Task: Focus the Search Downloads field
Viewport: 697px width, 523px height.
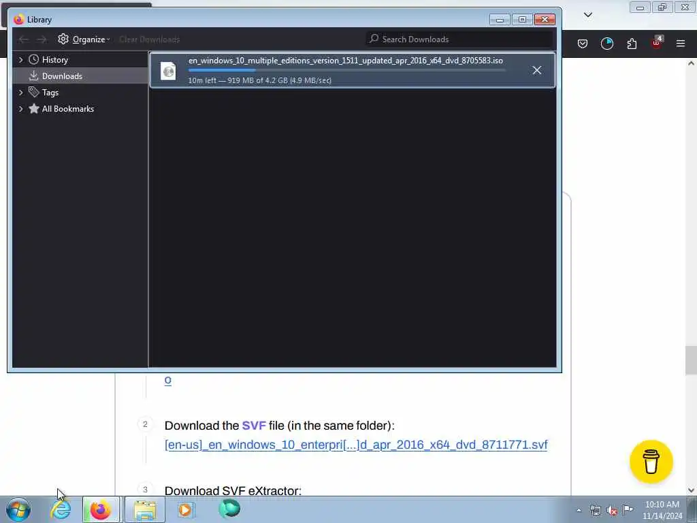Action: click(459, 39)
